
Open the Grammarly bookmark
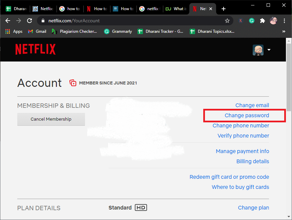(118, 31)
